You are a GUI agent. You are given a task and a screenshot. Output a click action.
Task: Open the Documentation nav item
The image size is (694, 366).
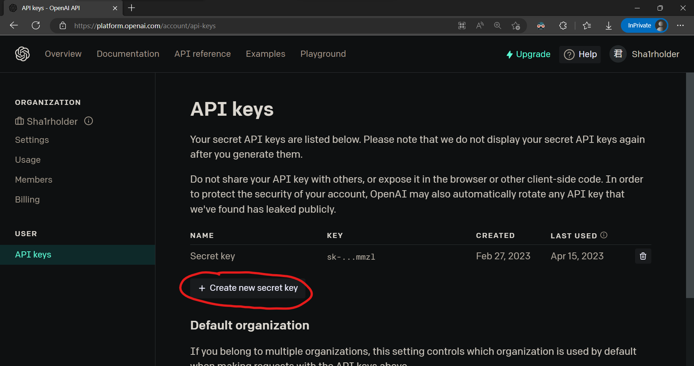[x=128, y=54]
